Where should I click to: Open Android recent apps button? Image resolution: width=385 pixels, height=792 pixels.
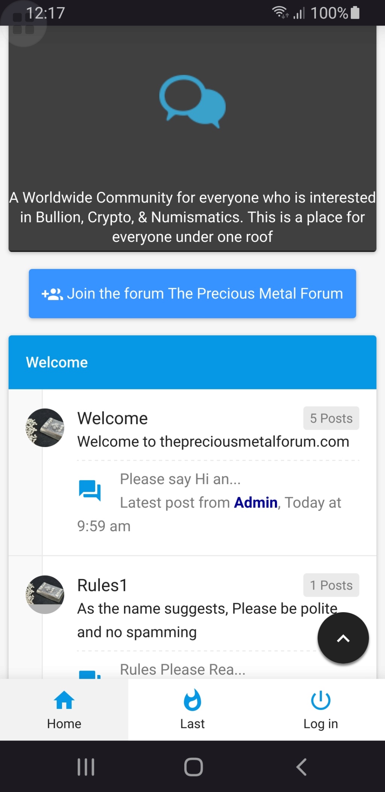coord(86,767)
